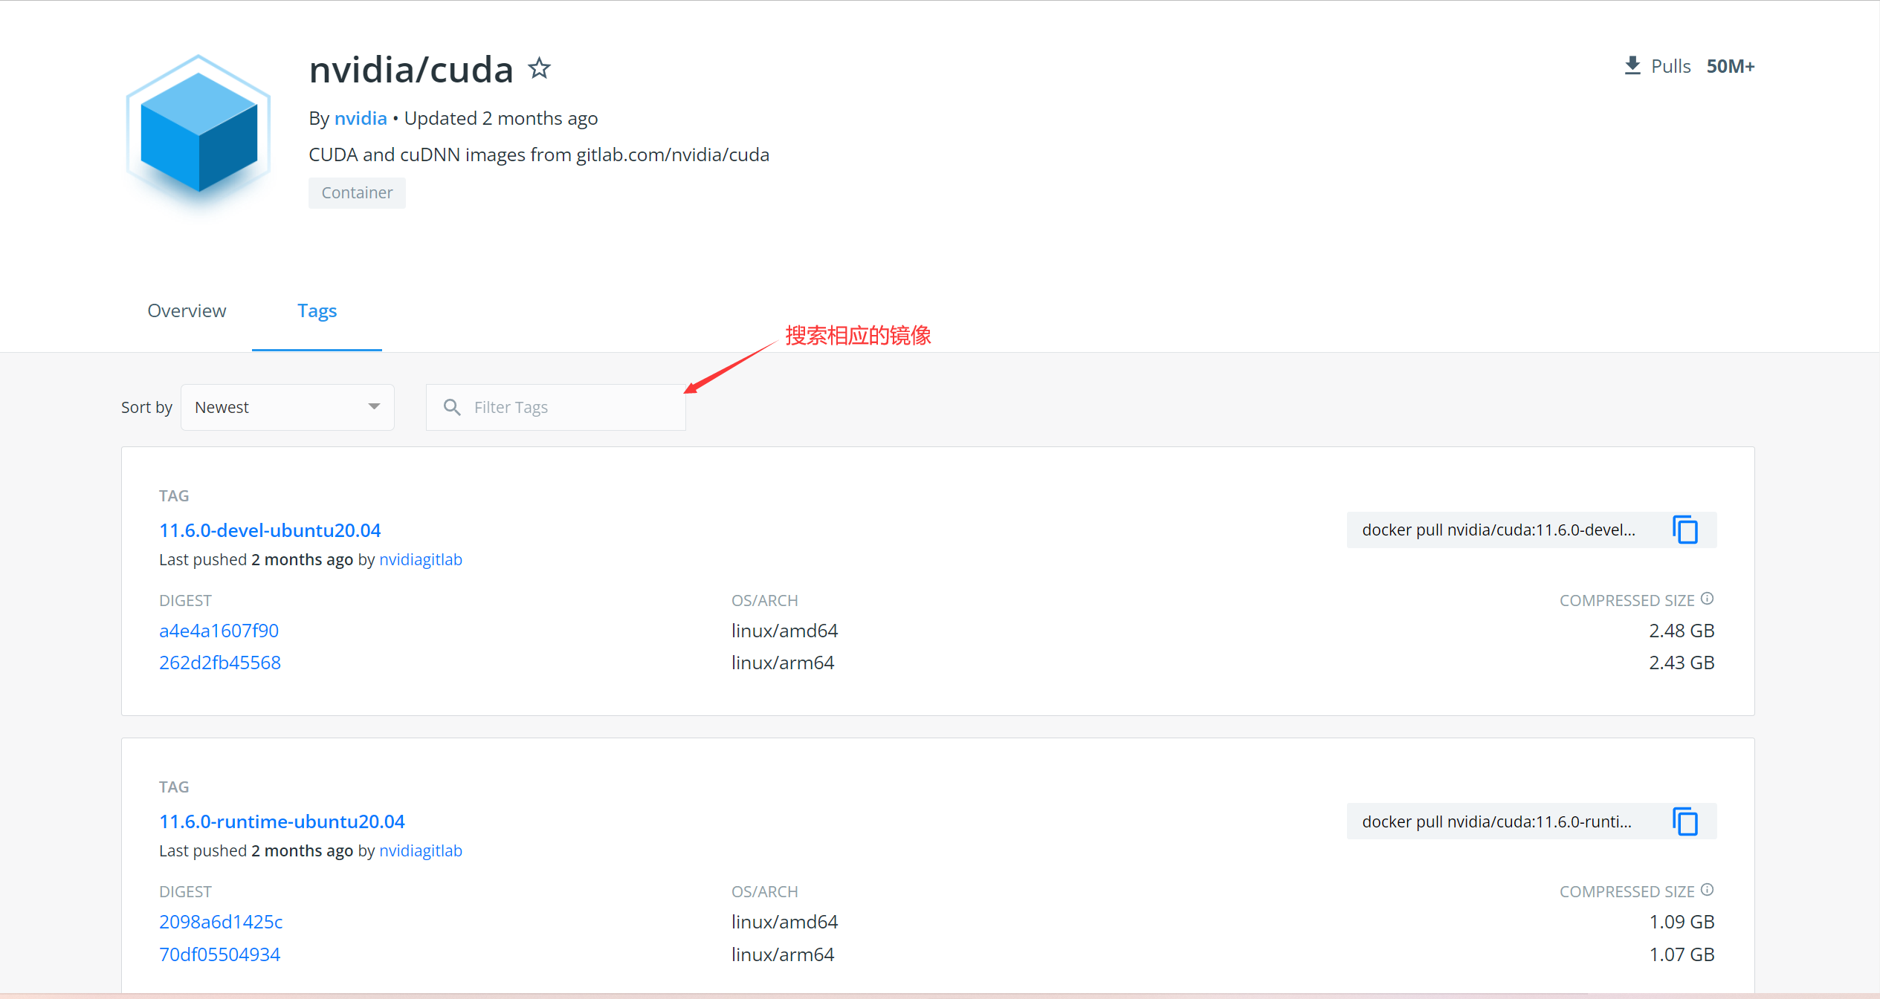The width and height of the screenshot is (1880, 999).
Task: Open the info tooltip beside second COMPRESSED SIZE
Action: (x=1708, y=890)
